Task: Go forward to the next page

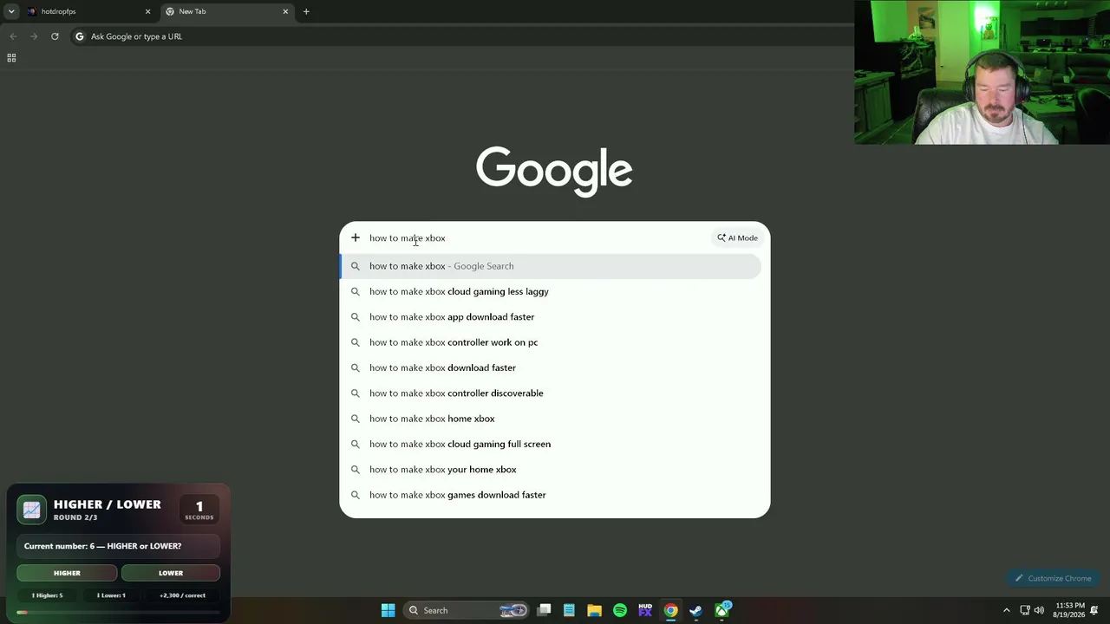Action: pos(34,36)
